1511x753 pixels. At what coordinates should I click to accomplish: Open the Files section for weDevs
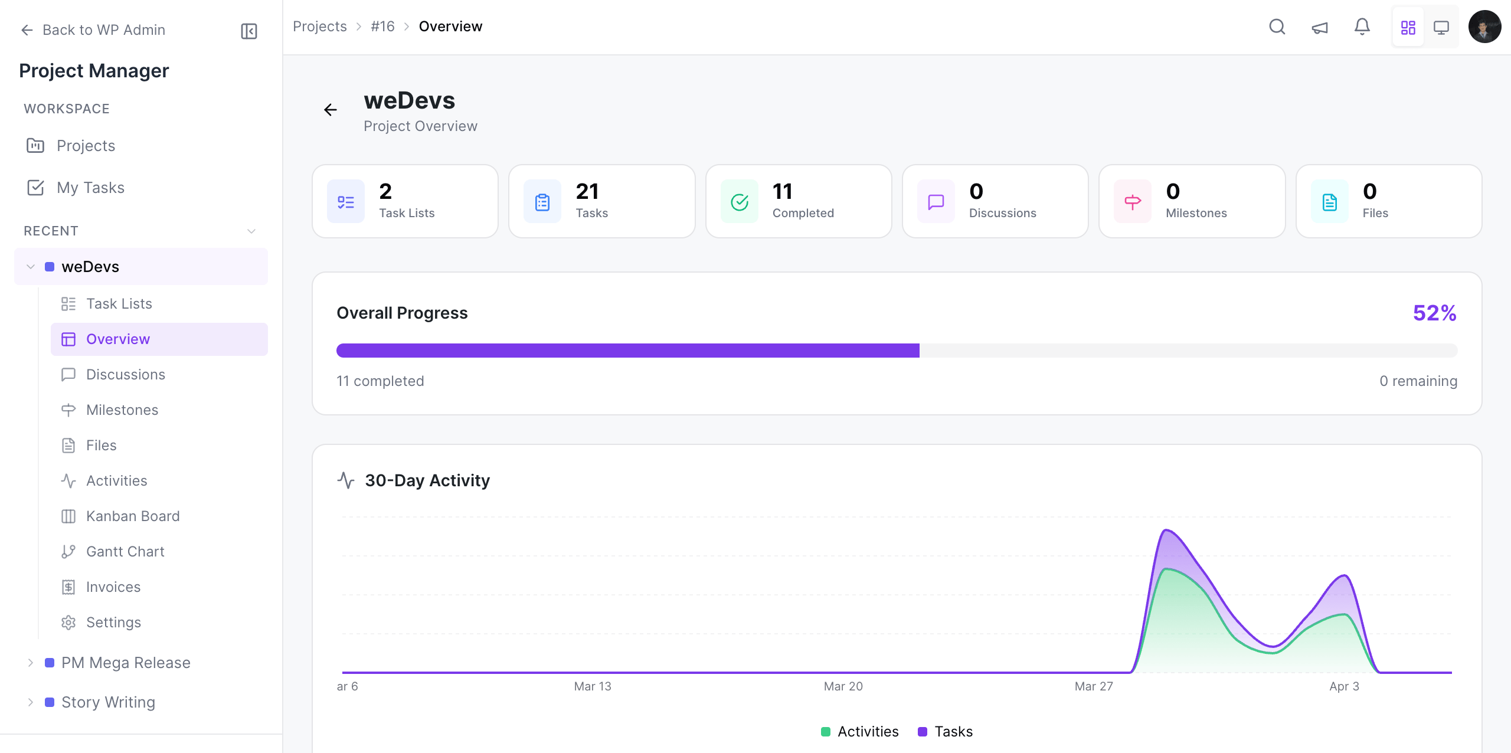(x=102, y=445)
